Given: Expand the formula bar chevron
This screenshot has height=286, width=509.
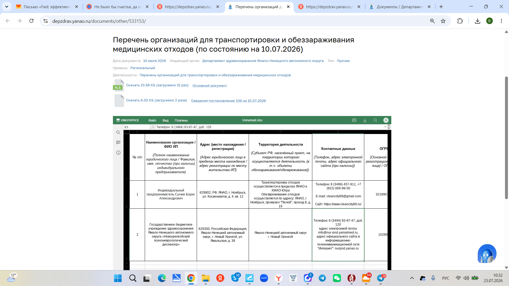Looking at the screenshot, I should 385,127.
